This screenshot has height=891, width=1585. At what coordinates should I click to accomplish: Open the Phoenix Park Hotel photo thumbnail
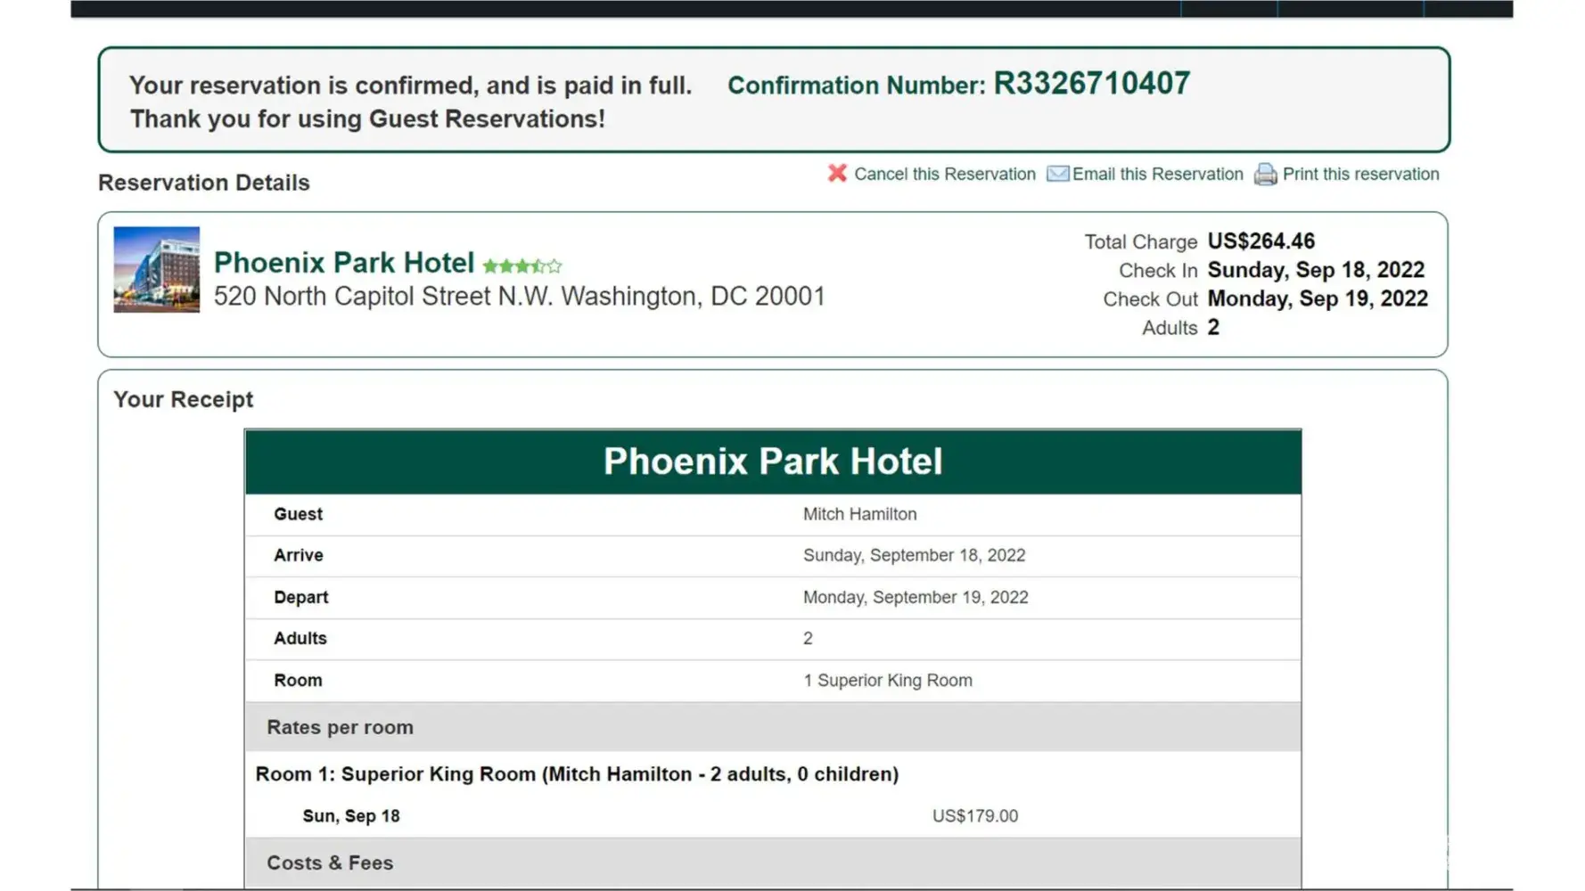(x=157, y=270)
